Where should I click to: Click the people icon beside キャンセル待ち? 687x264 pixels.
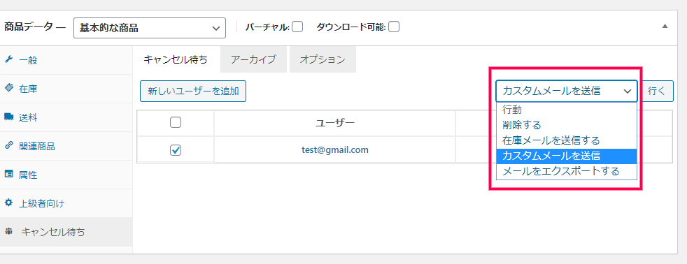pyautogui.click(x=8, y=232)
